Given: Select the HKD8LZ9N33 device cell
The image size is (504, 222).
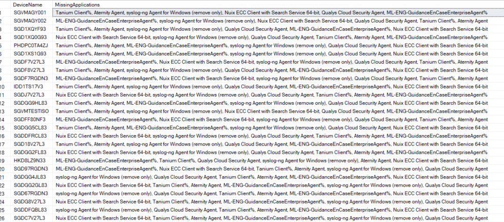Looking at the screenshot, I should pyautogui.click(x=30, y=160).
